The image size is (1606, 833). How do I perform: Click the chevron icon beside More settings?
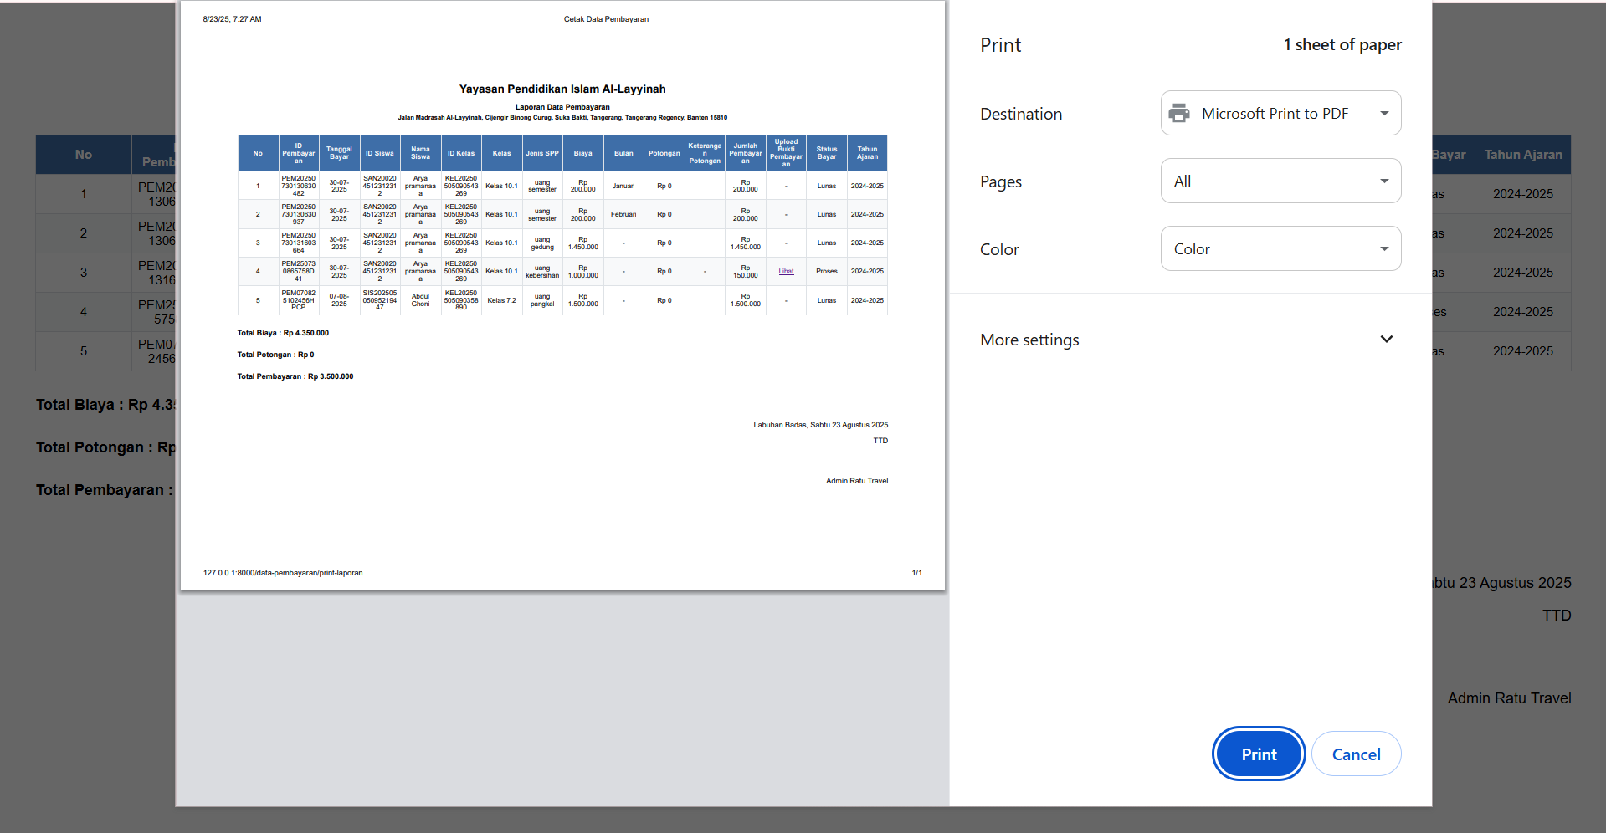(x=1386, y=340)
